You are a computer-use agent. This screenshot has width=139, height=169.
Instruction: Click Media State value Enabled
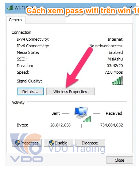(x=116, y=52)
